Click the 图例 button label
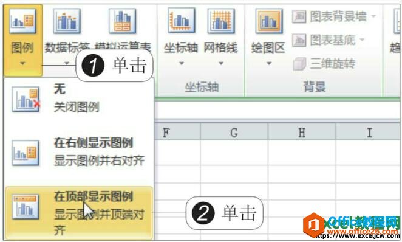The image size is (402, 242). point(22,48)
